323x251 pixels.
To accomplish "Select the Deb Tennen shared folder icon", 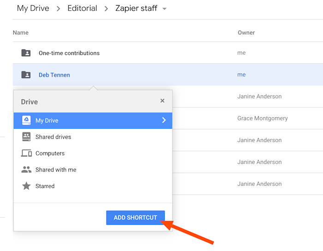I will 26,75.
